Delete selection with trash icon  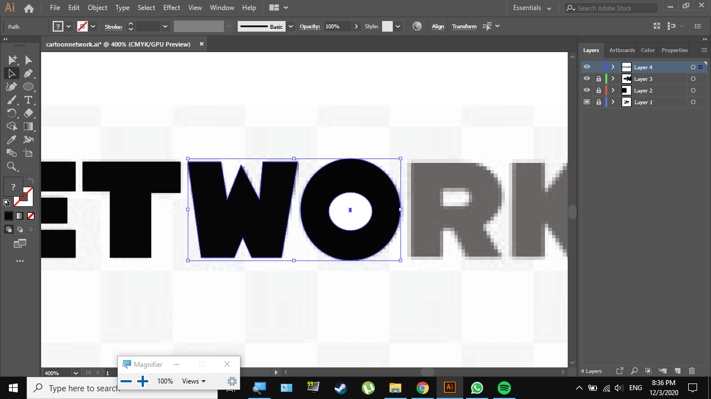pos(692,371)
